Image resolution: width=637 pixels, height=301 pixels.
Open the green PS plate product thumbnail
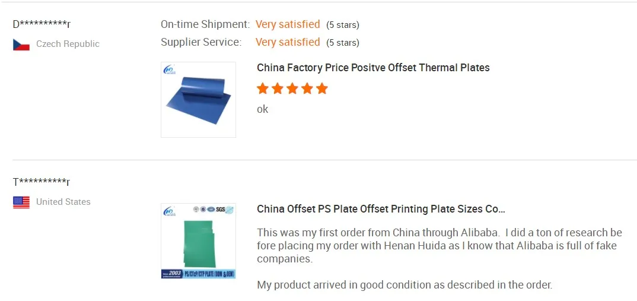pos(198,241)
